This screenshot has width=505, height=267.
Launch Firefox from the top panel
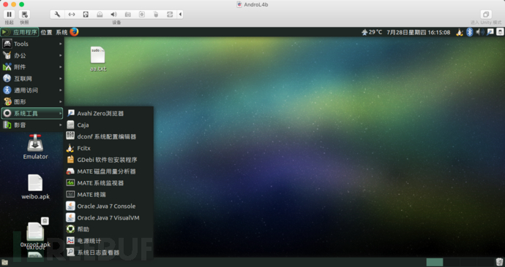click(x=74, y=32)
